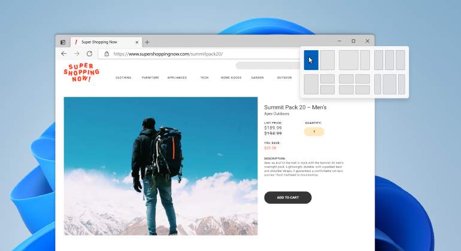Viewport: 461px width, 251px height.
Task: Open the Tech category
Action: pyautogui.click(x=204, y=78)
